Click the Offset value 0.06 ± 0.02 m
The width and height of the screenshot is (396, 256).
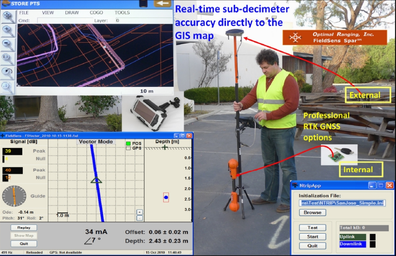coord(168,232)
